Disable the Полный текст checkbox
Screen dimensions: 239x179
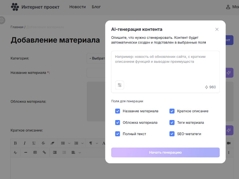point(118,134)
